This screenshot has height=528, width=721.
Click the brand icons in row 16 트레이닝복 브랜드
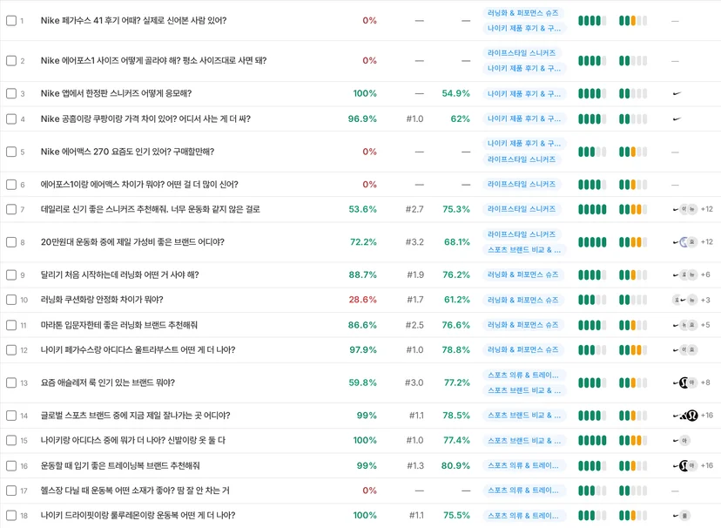point(684,466)
